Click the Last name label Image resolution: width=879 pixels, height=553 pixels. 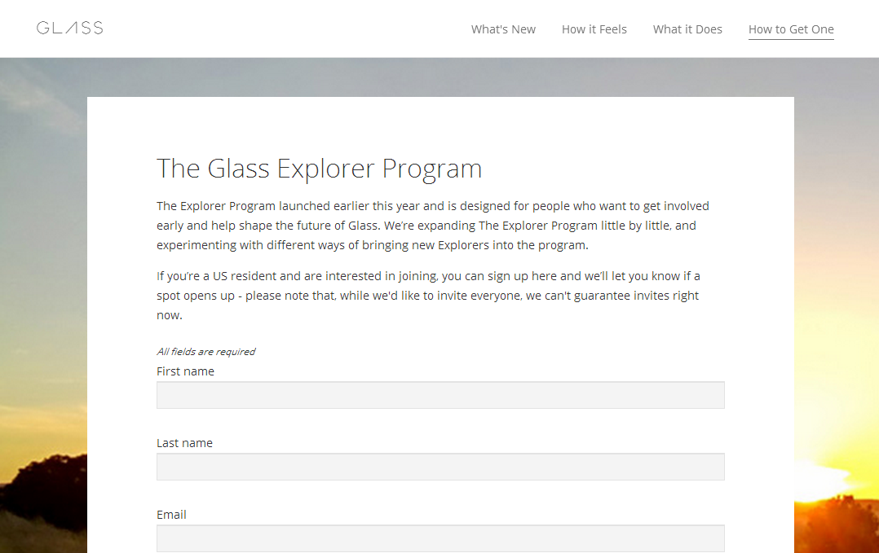click(x=184, y=443)
